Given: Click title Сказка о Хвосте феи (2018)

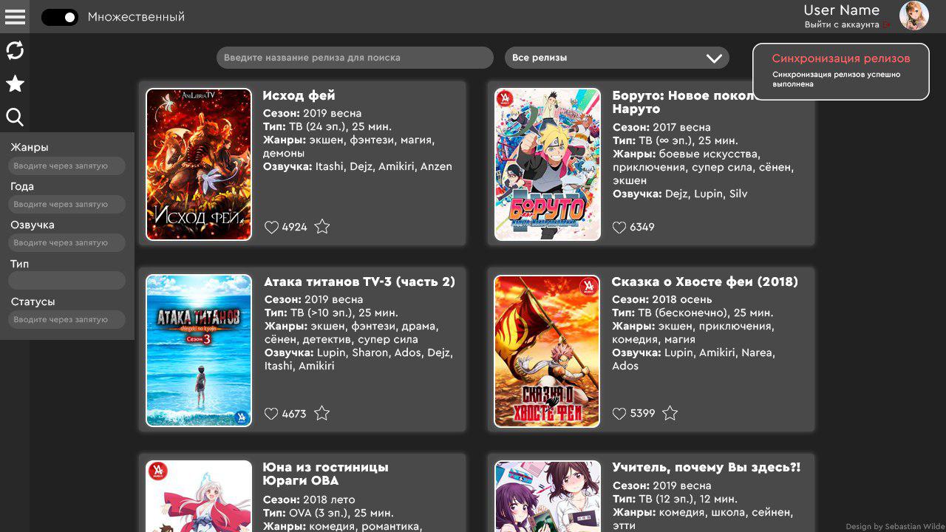Looking at the screenshot, I should click(x=705, y=282).
